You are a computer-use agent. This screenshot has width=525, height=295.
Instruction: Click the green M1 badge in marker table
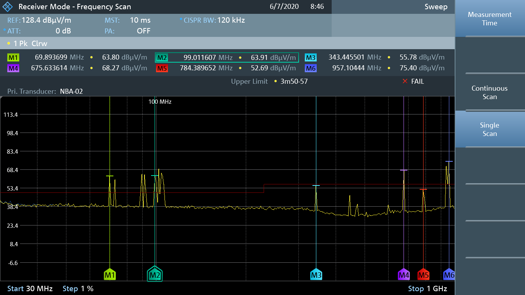point(13,58)
